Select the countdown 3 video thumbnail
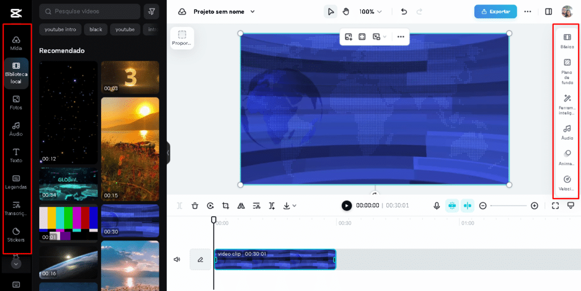The width and height of the screenshot is (581, 291). tap(130, 77)
